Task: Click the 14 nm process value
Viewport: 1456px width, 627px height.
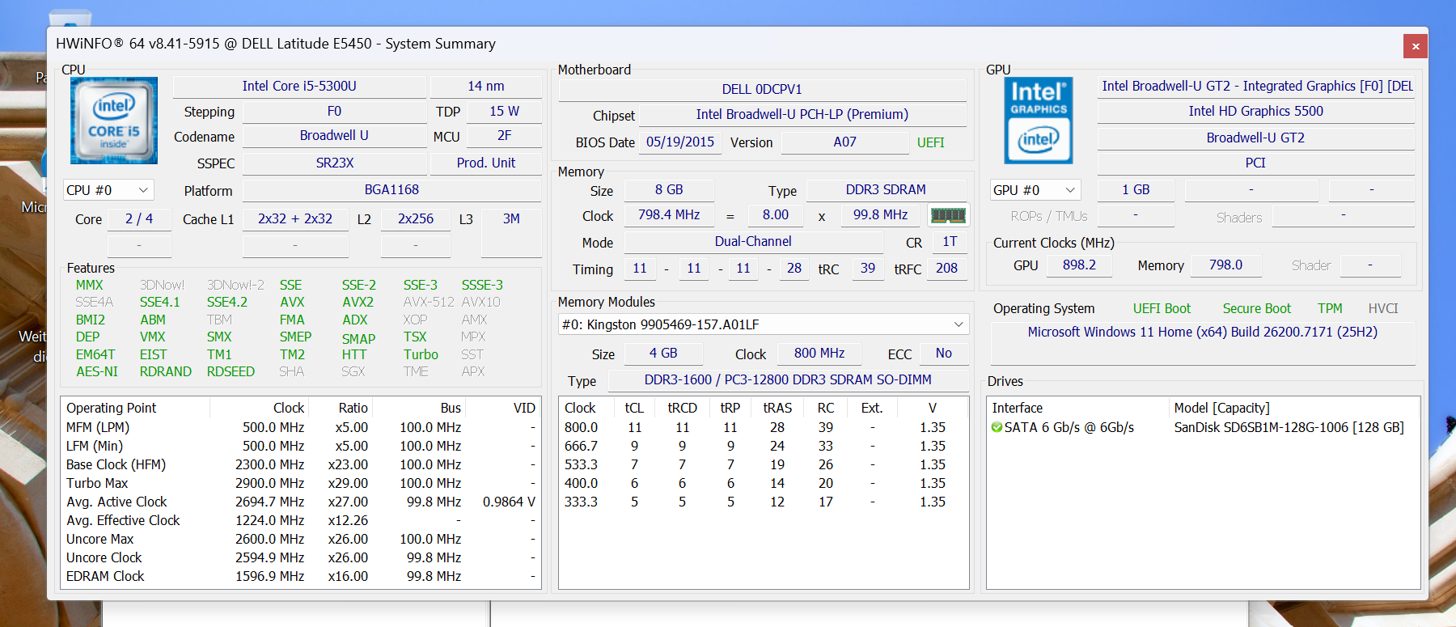Action: (486, 87)
